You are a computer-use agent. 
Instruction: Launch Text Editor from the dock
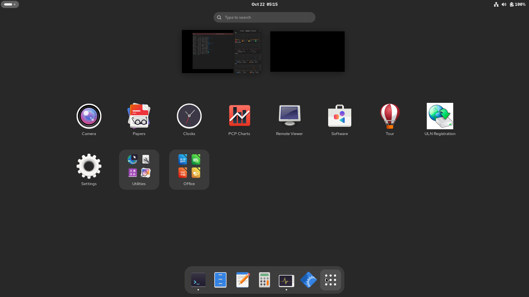point(242,280)
